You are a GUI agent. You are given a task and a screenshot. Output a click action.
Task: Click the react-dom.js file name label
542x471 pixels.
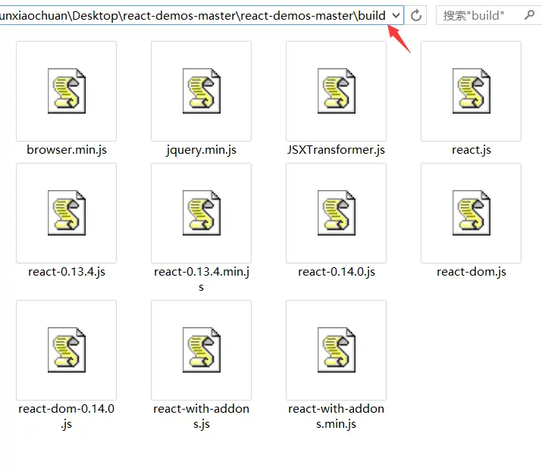click(472, 272)
